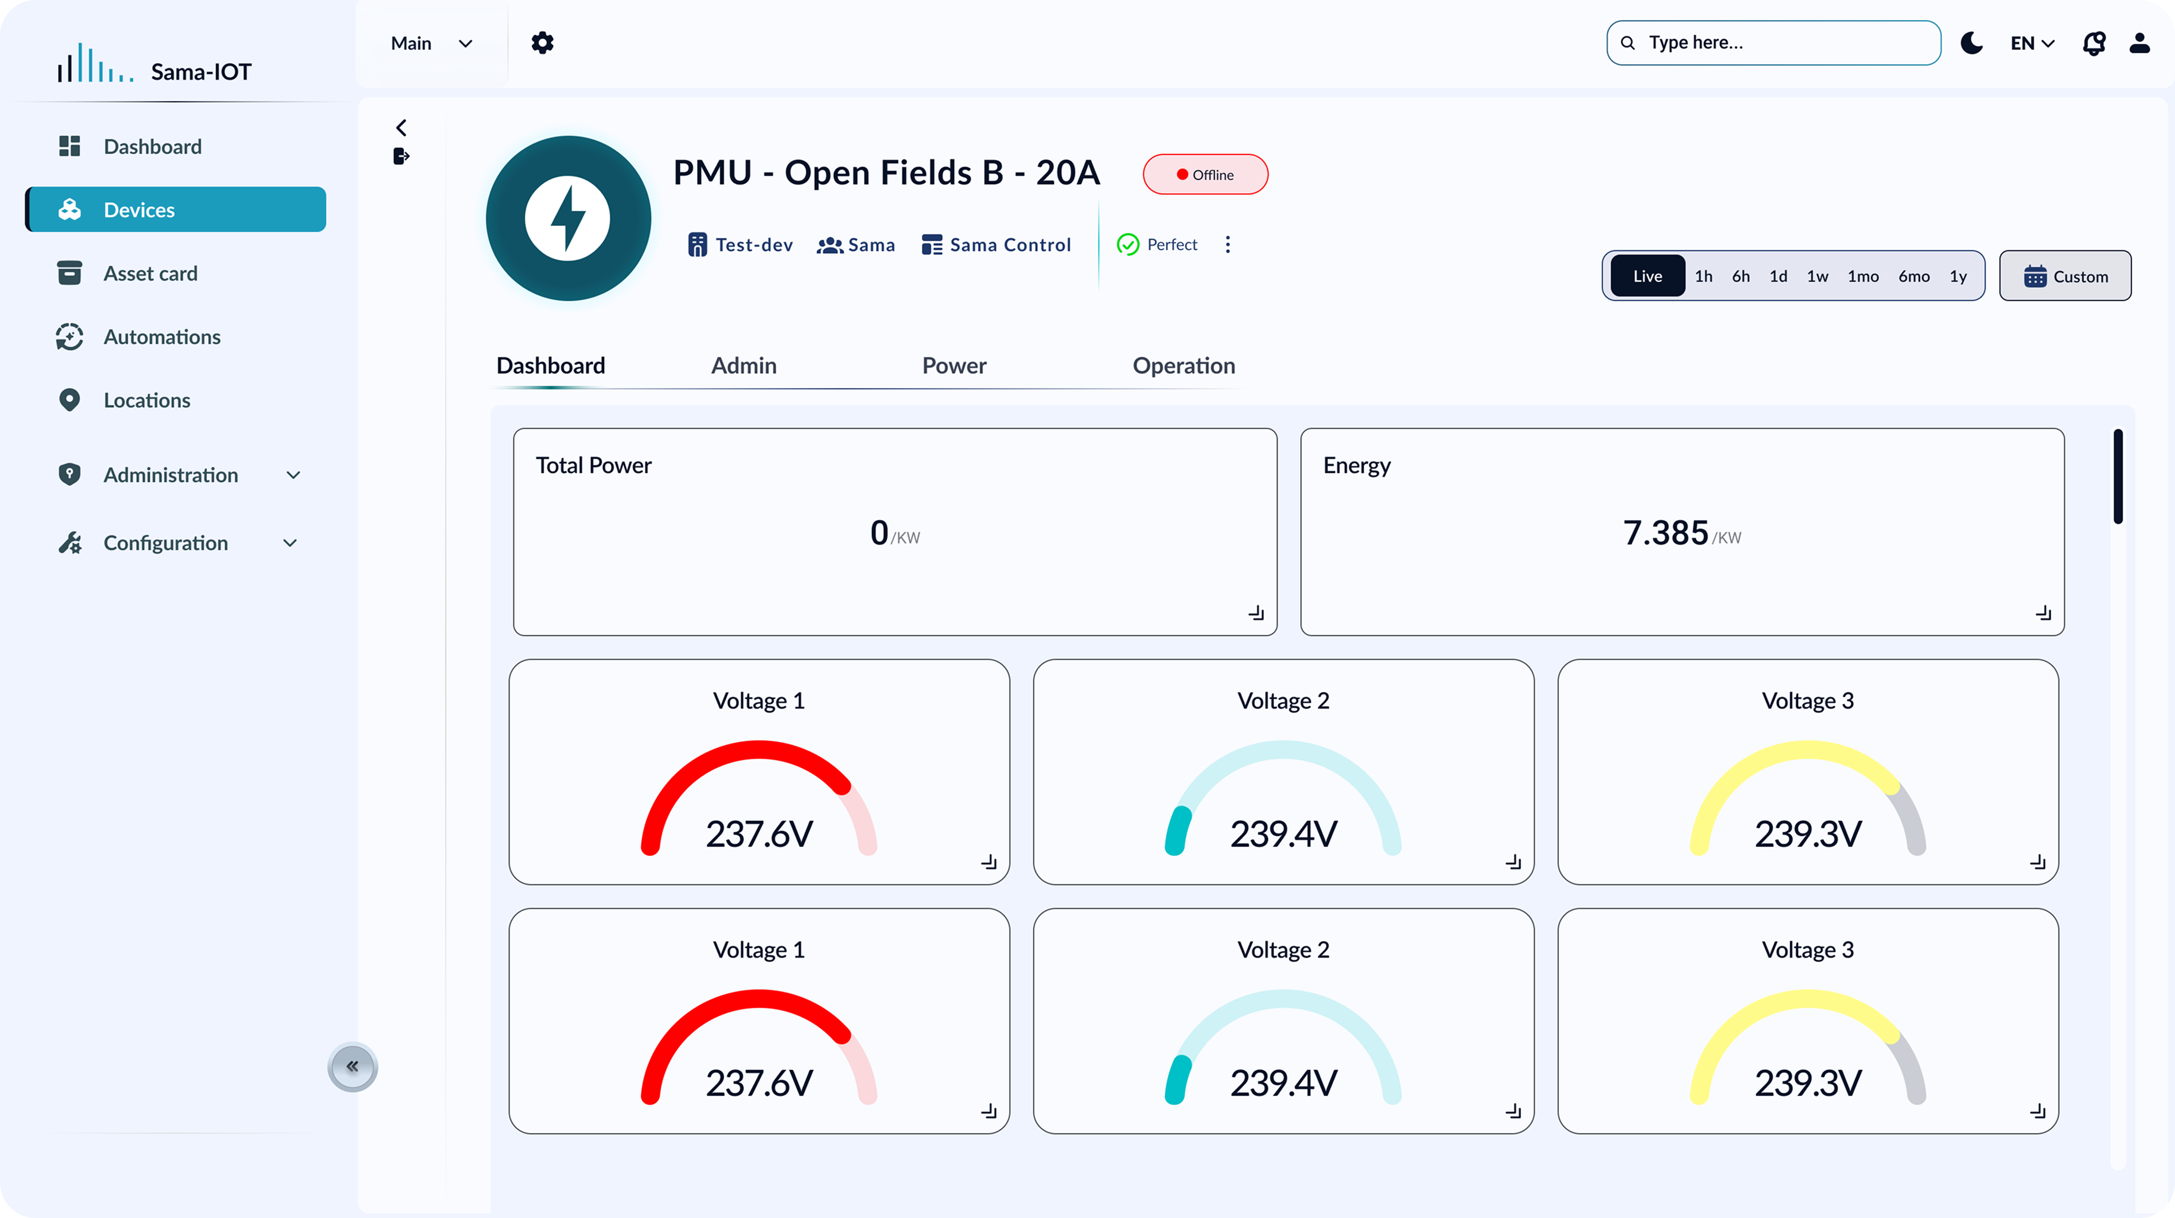Open Automations in the sidebar

click(161, 337)
